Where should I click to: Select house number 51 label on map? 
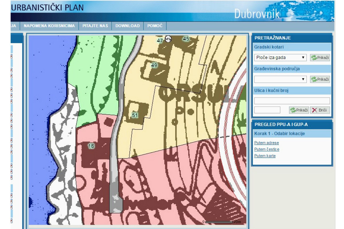point(135,115)
